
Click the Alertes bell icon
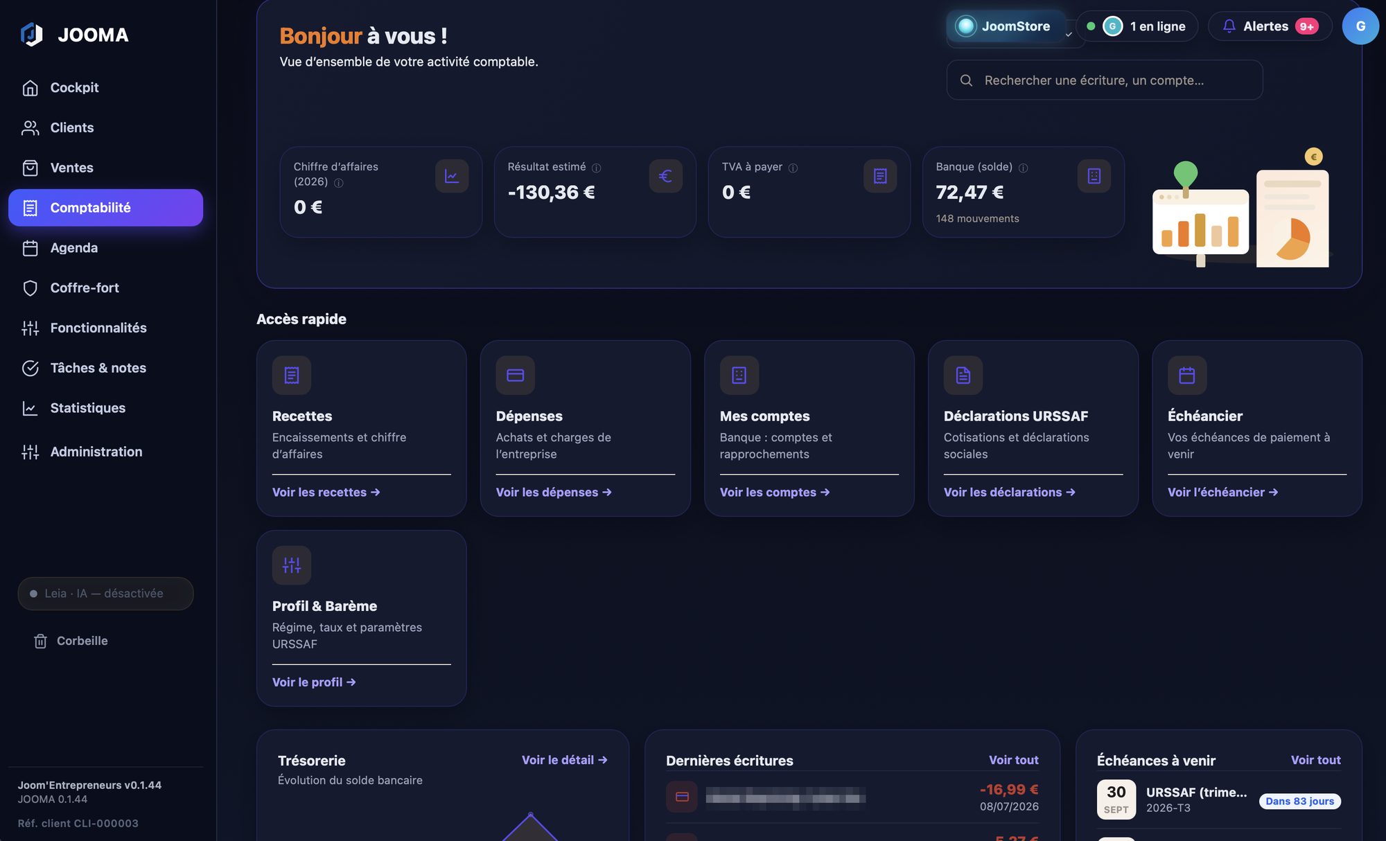tap(1229, 26)
